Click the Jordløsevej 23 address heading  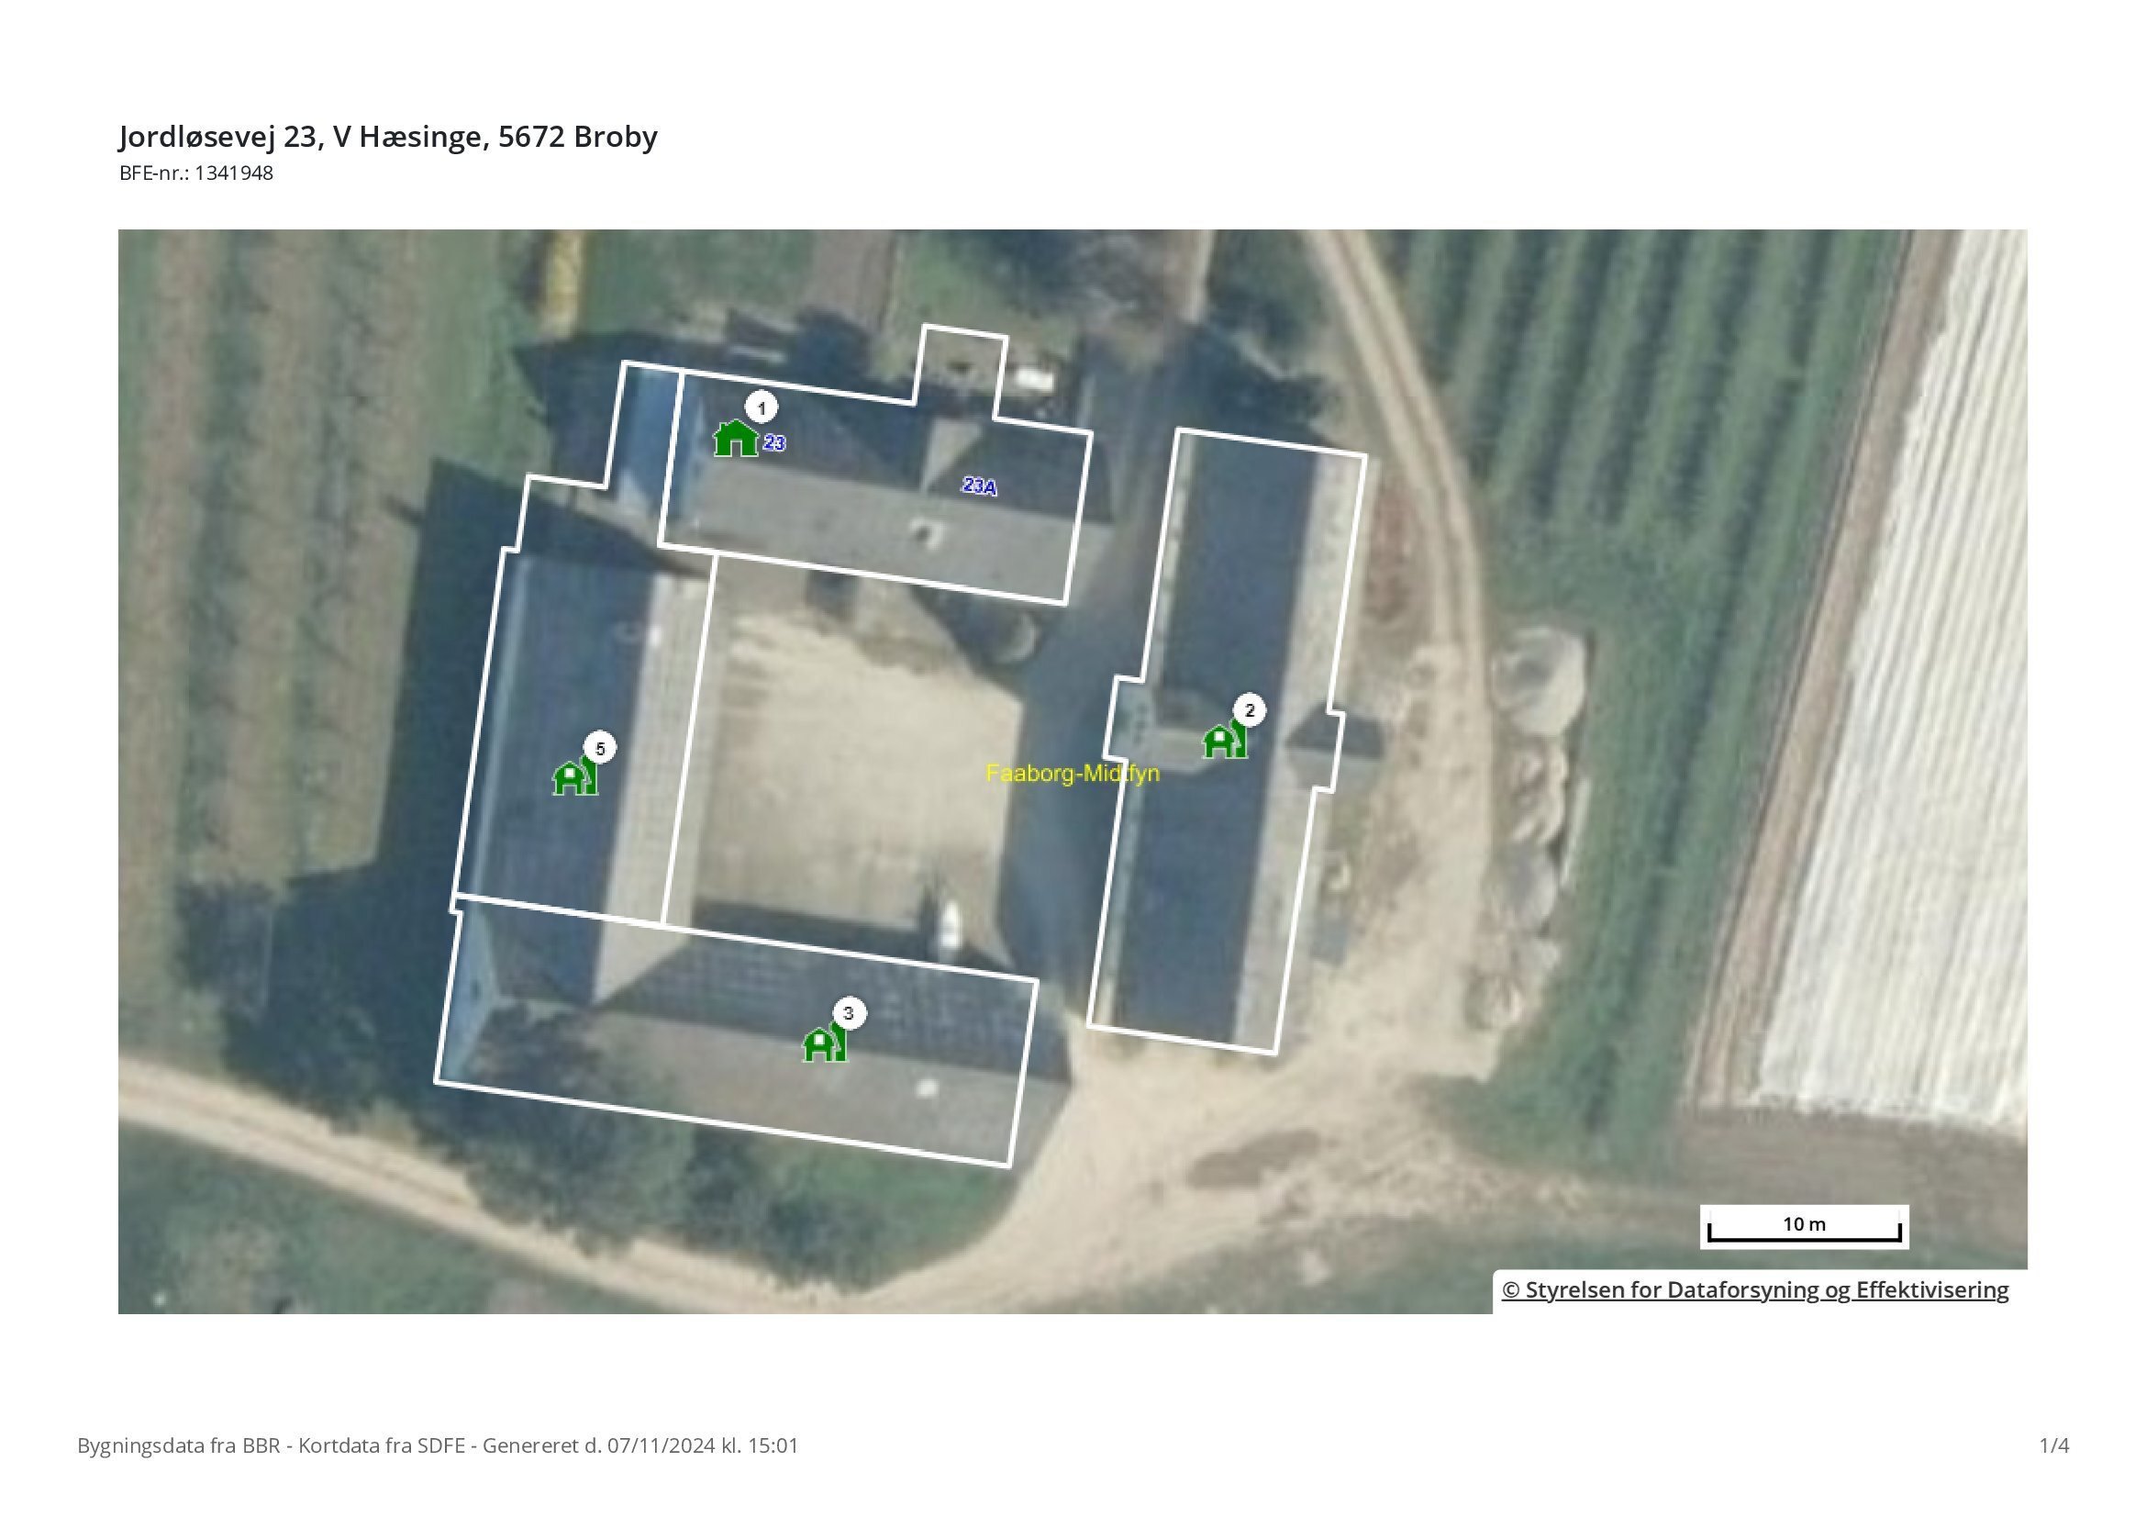(x=388, y=137)
